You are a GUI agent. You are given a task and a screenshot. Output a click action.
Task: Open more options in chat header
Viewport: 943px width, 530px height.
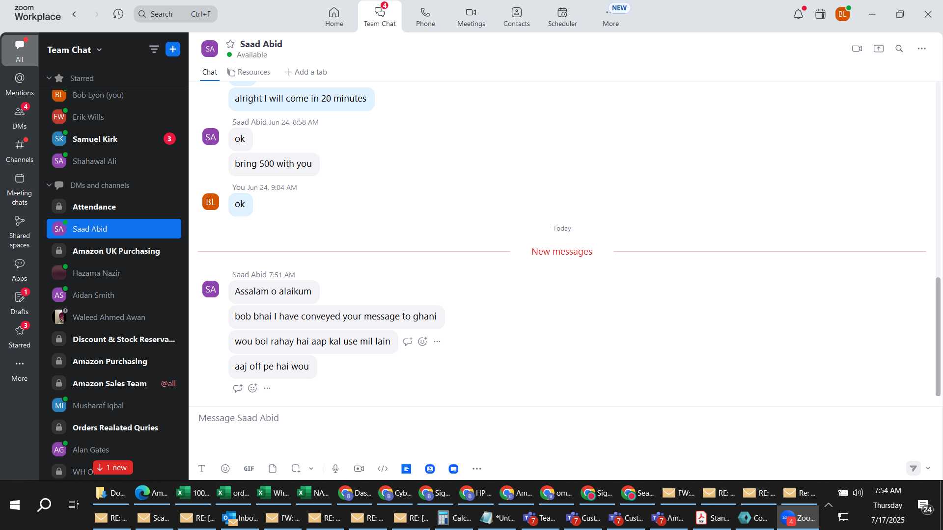[922, 49]
